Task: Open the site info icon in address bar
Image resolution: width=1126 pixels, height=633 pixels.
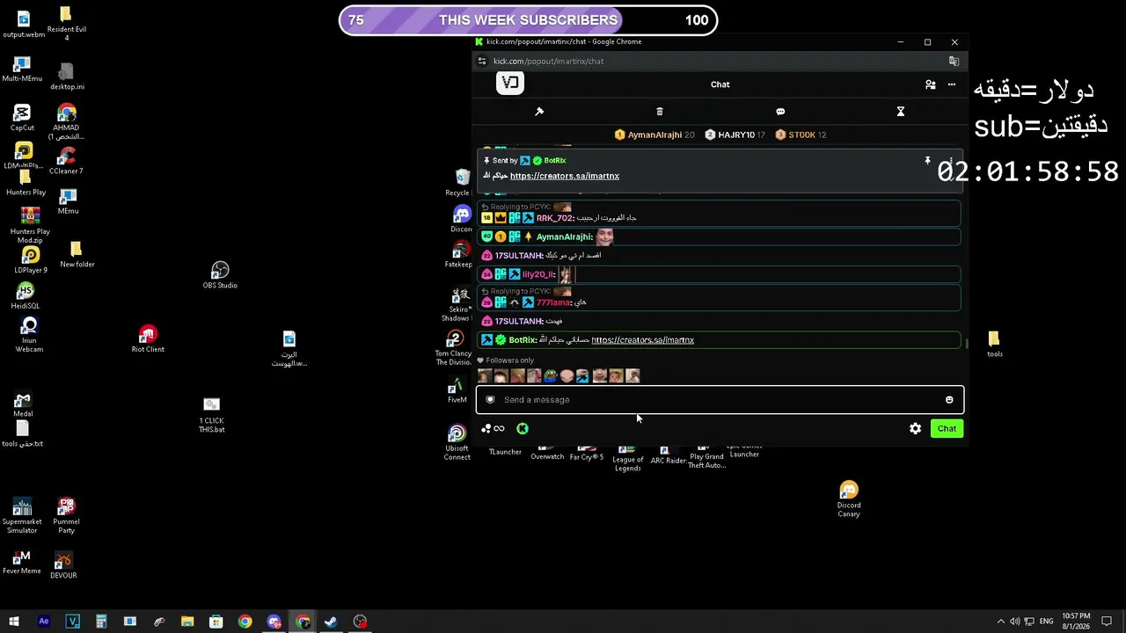Action: tap(481, 62)
